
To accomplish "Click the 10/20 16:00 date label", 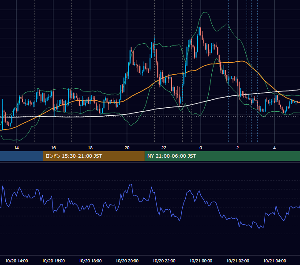I will [x=53, y=261].
